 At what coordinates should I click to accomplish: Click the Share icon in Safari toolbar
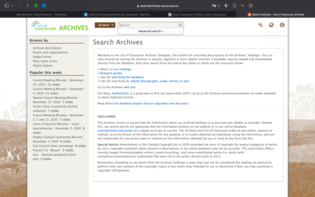pos(234,5)
